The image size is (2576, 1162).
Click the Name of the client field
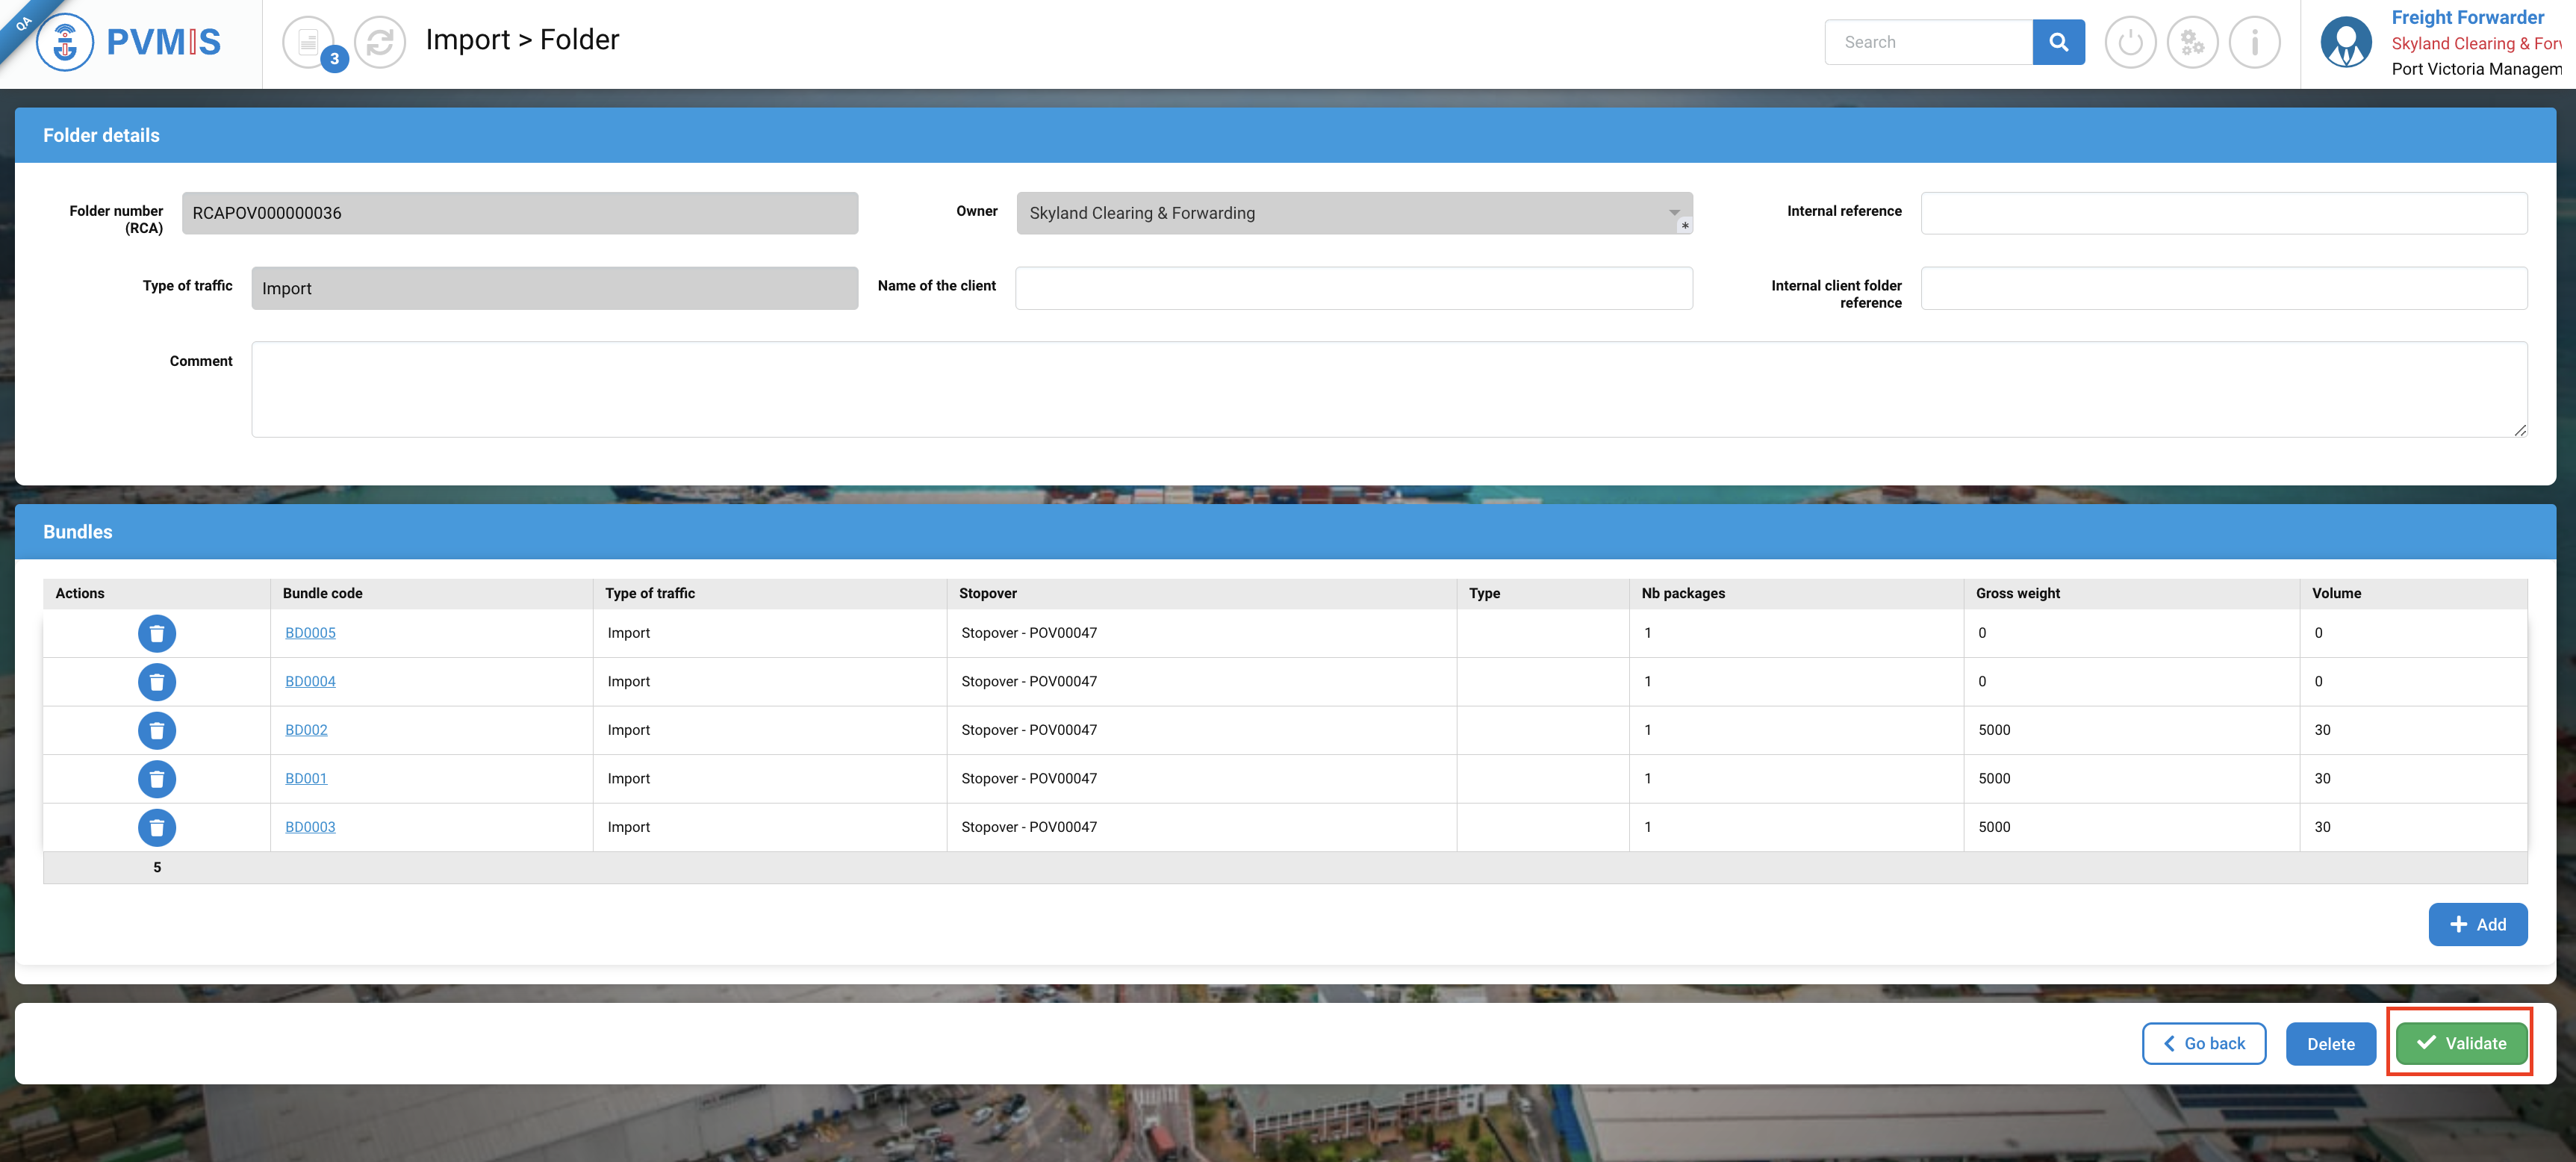coord(1353,288)
